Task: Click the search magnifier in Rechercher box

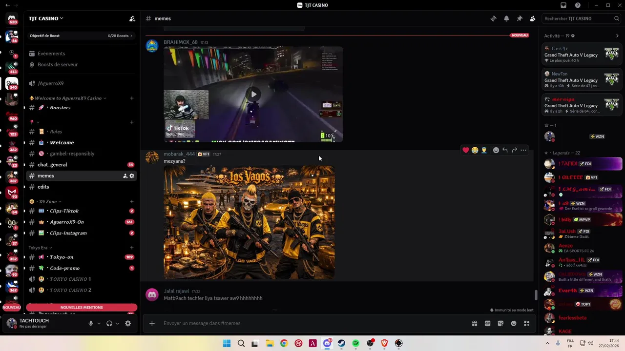Action: pos(617,19)
